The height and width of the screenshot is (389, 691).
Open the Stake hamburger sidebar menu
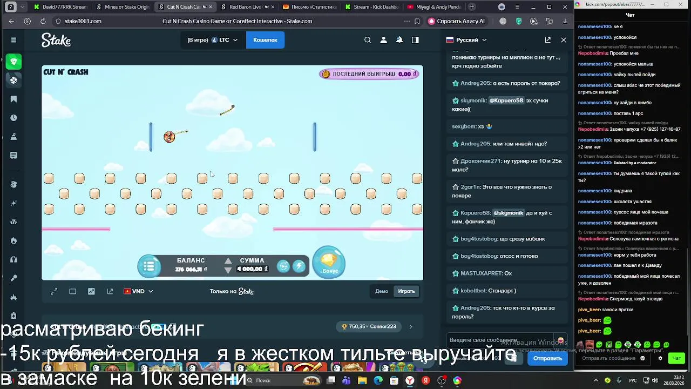pyautogui.click(x=13, y=40)
